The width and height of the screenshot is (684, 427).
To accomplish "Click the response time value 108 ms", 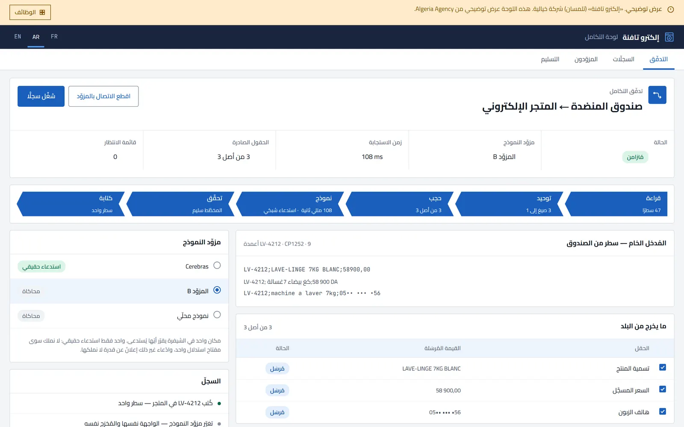I will [x=372, y=157].
